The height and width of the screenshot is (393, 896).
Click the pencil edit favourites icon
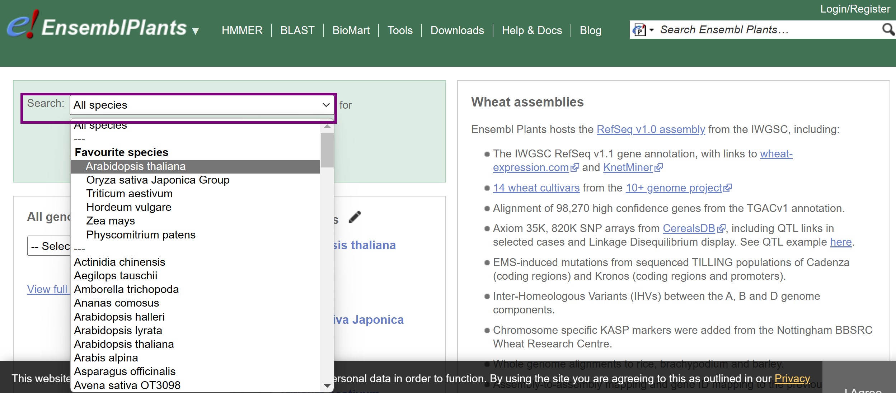(355, 217)
